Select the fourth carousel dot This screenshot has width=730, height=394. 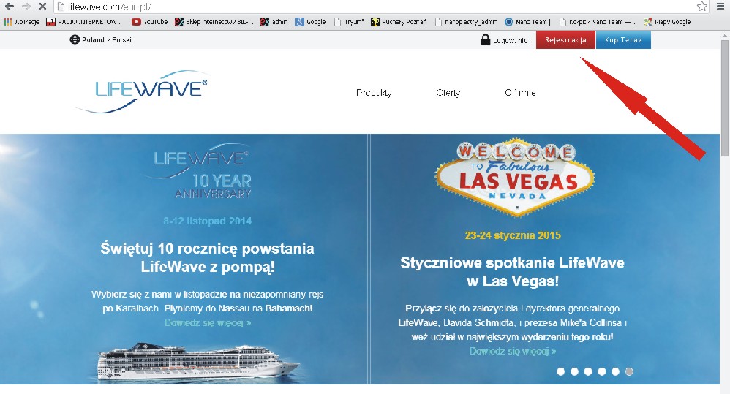[602, 371]
